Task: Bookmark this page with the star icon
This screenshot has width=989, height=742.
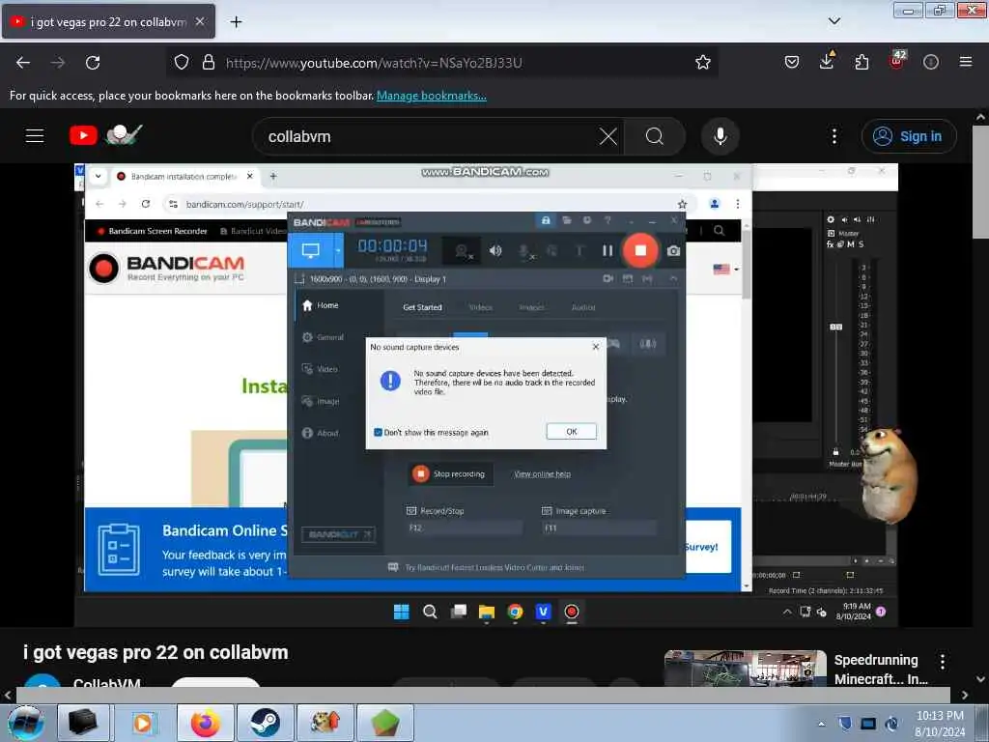Action: 703,62
